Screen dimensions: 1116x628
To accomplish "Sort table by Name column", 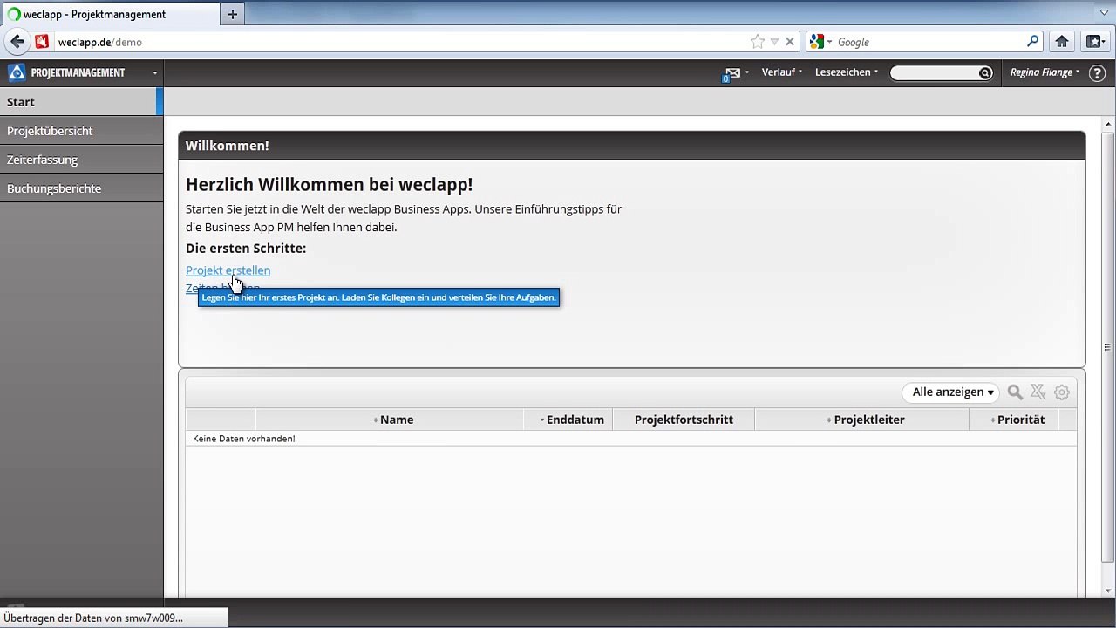I will click(389, 420).
